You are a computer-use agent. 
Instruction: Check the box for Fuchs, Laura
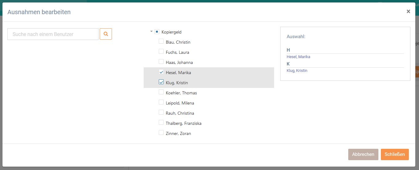[x=161, y=52]
